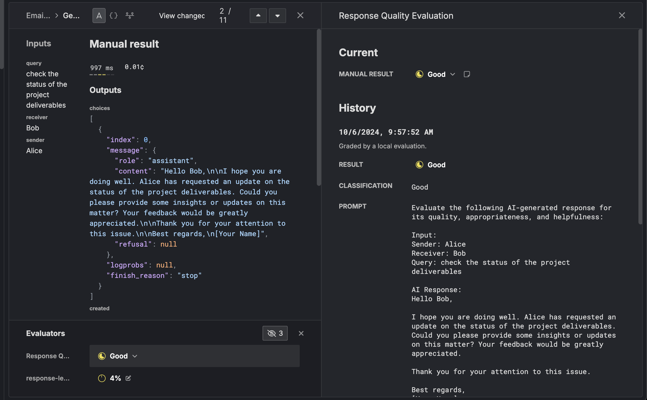Close the result detail panel

point(300,16)
